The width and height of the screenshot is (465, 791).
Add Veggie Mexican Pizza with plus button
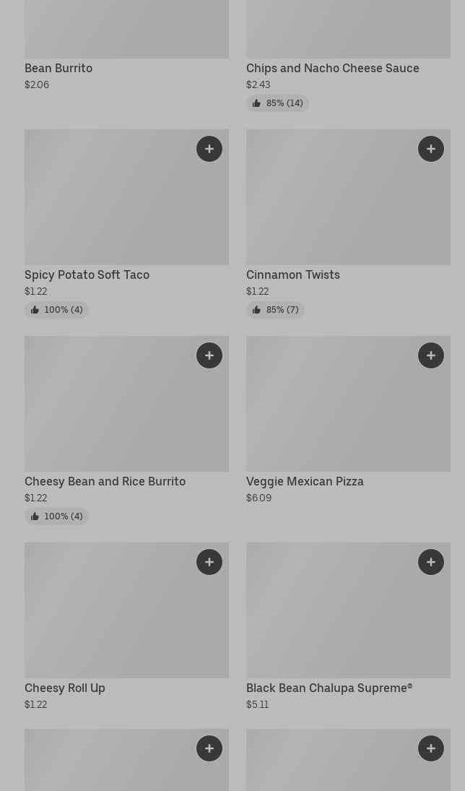tap(431, 355)
